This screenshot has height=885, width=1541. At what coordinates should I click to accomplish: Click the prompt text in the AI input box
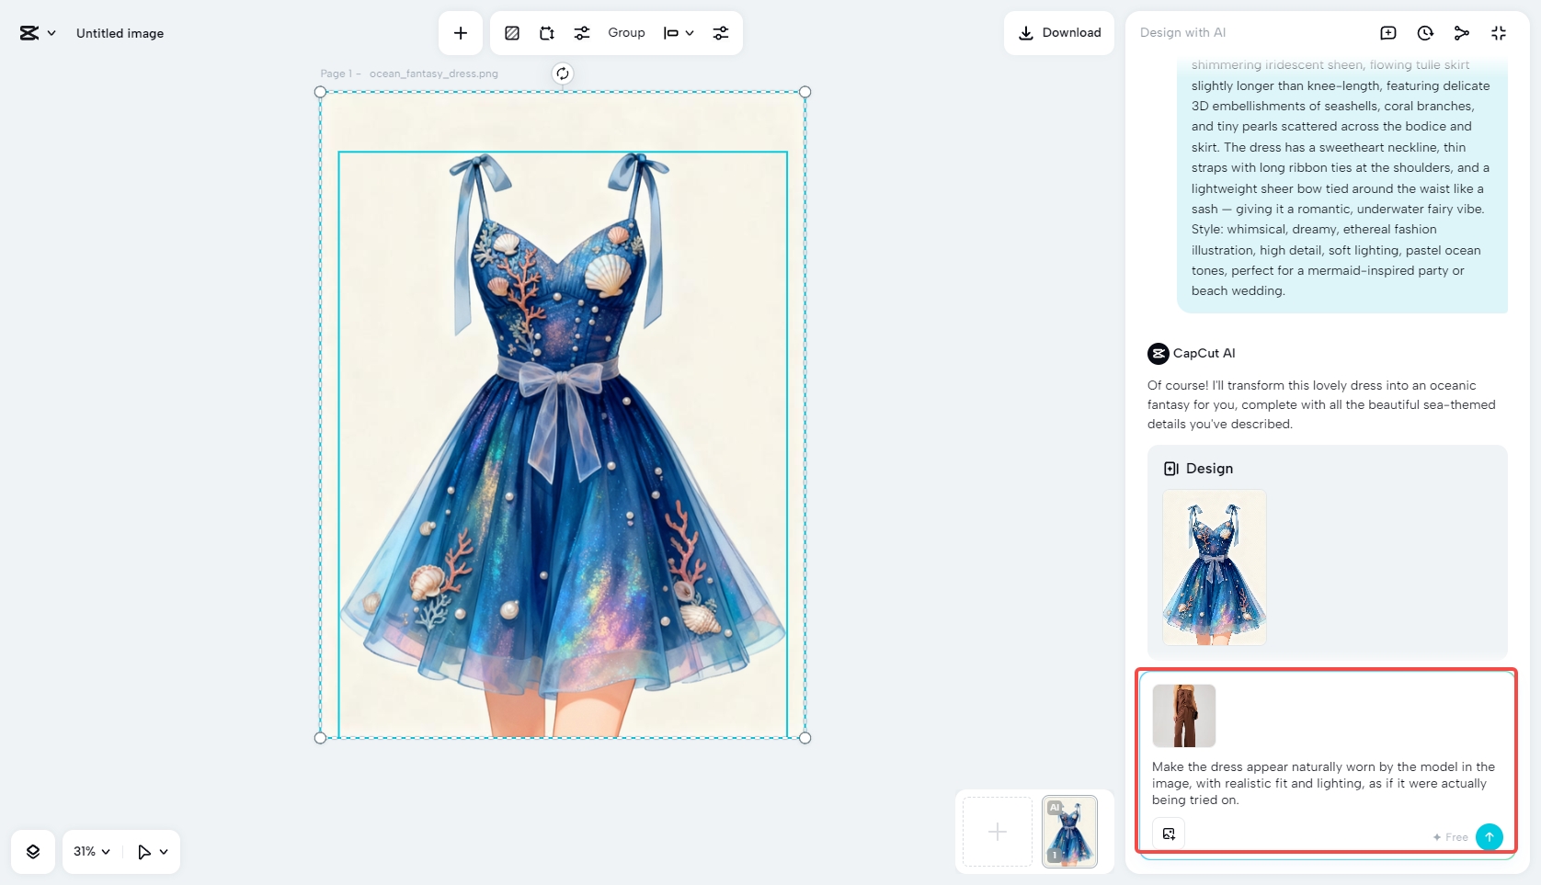click(x=1323, y=783)
